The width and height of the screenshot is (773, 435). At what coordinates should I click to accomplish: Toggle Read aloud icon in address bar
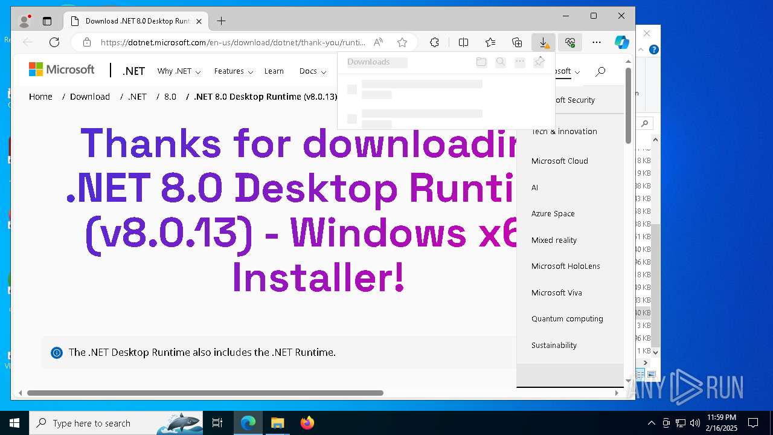click(378, 42)
